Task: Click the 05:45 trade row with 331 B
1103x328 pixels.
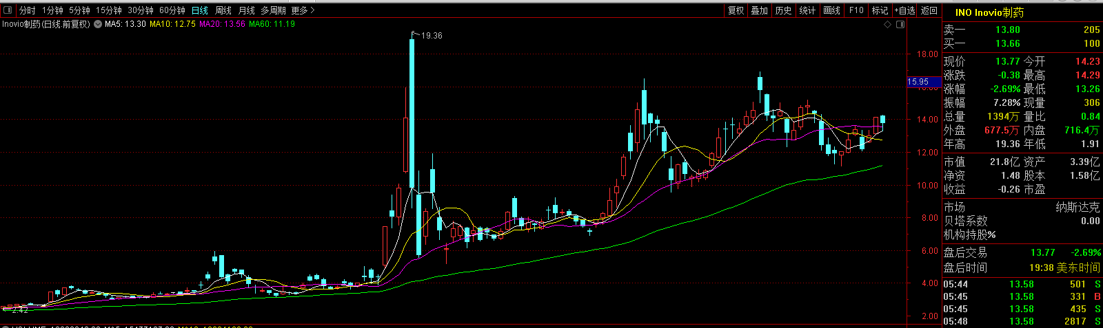Action: pos(1022,296)
